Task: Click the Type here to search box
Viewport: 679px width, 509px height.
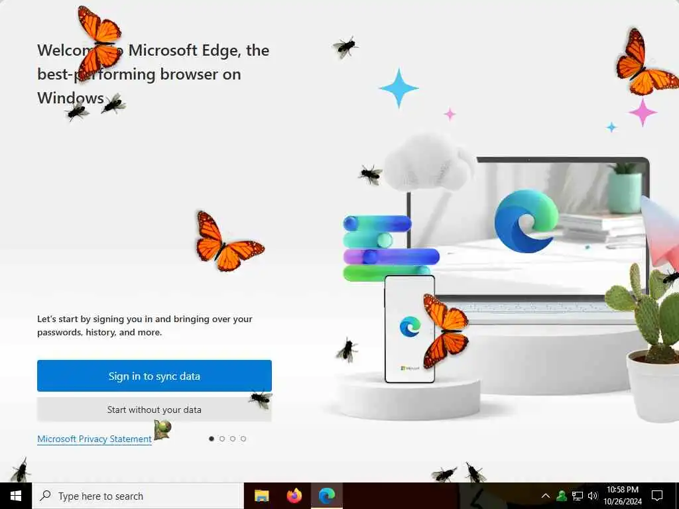Action: [138, 496]
